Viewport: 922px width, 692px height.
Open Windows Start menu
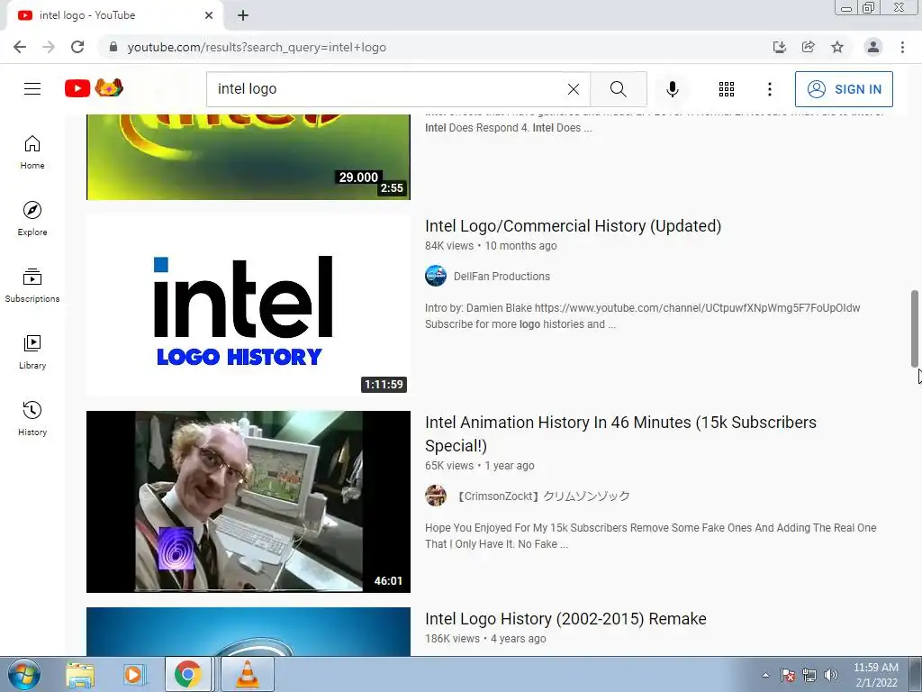point(23,674)
